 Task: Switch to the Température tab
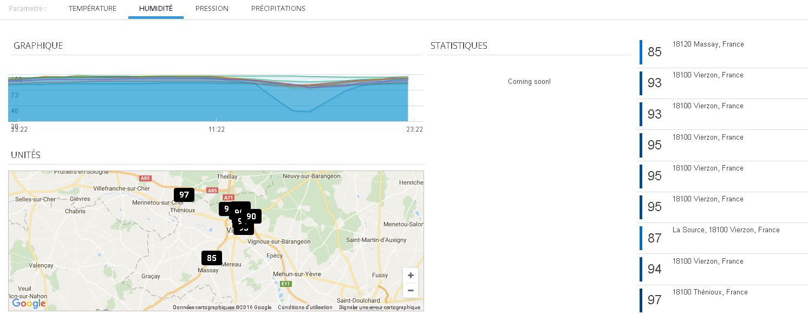[93, 9]
